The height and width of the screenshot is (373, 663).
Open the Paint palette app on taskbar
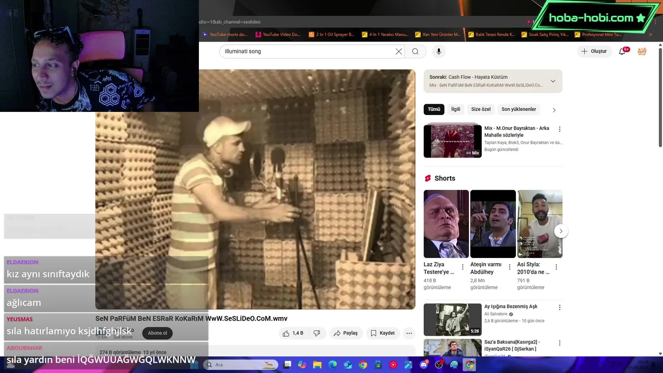[x=454, y=365]
